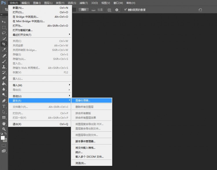The image size is (217, 170).
Task: Choose 图像处理器 from the scripts submenu
Action: tap(91, 101)
